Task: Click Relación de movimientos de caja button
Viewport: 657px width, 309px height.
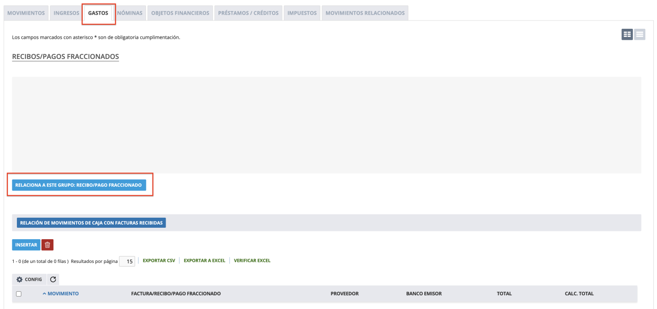Action: tap(91, 223)
